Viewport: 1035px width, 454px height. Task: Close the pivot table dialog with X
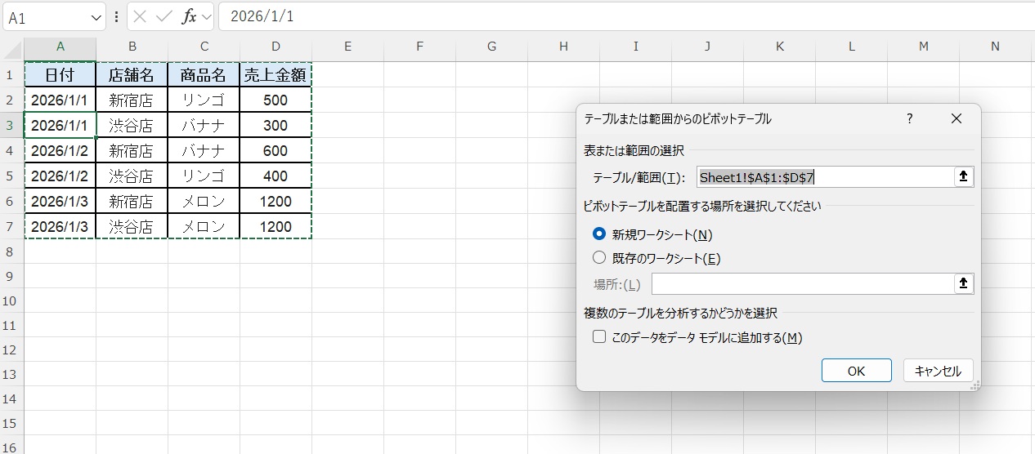click(x=957, y=118)
